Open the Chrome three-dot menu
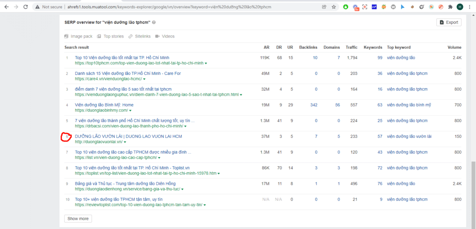The image size is (476, 229). click(x=470, y=7)
